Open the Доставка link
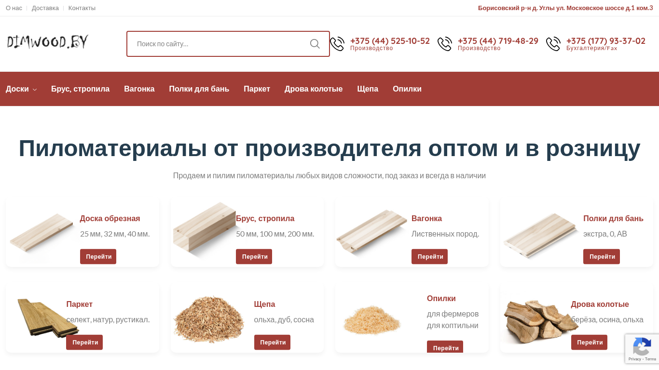This screenshot has width=659, height=370. coord(45,8)
